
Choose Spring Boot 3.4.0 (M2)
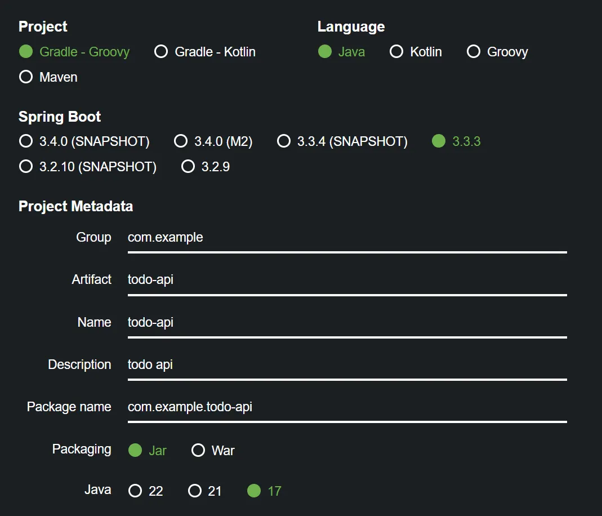coord(181,141)
